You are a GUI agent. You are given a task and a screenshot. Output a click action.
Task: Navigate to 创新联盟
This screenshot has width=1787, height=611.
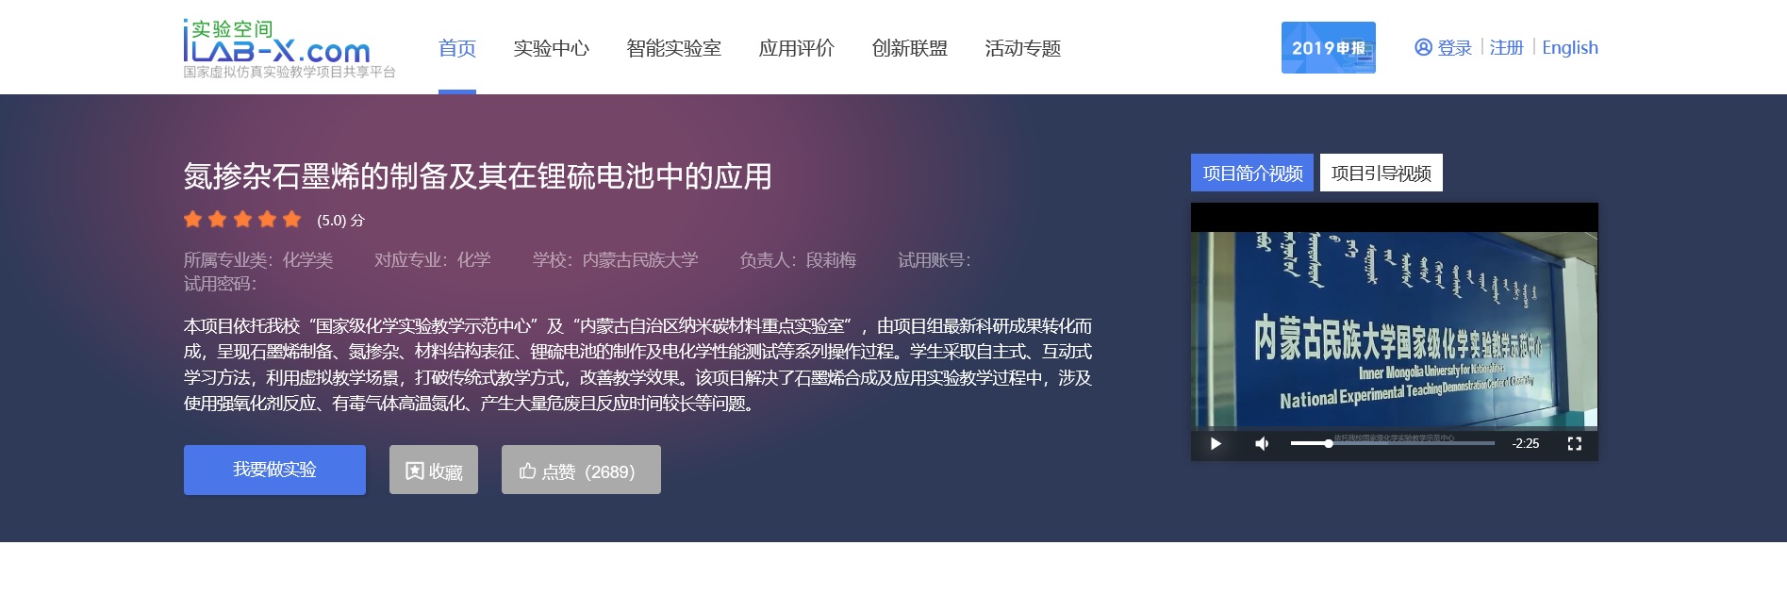(x=909, y=48)
